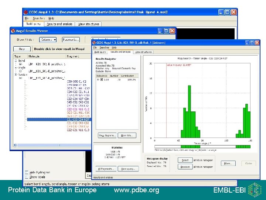Toggle the Show labels checkbox
266x200 pixels.
pyautogui.click(x=27, y=177)
